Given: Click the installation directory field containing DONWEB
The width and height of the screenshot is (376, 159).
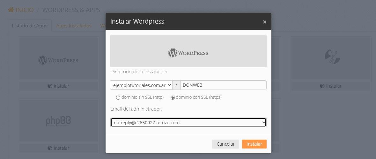Looking at the screenshot, I should 223,85.
